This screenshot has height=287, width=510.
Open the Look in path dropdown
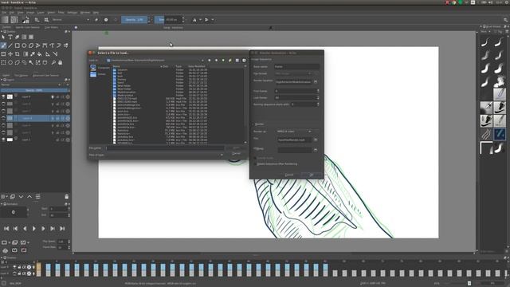point(155,61)
